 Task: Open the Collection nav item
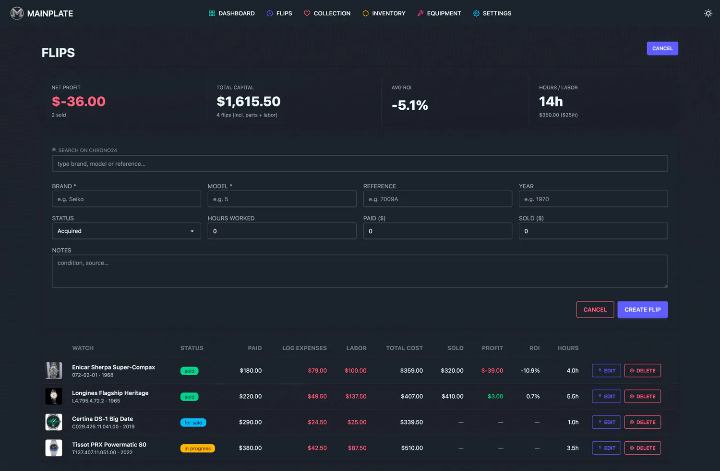327,13
